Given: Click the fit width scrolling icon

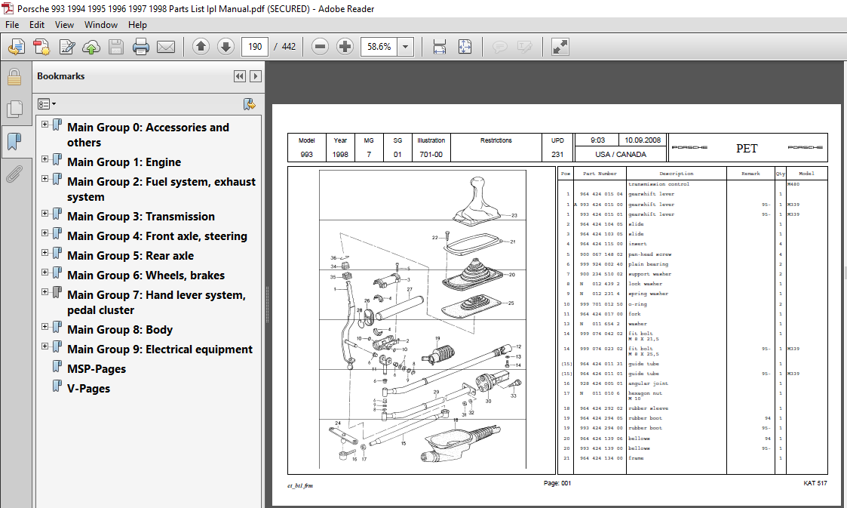Looking at the screenshot, I should click(x=440, y=47).
